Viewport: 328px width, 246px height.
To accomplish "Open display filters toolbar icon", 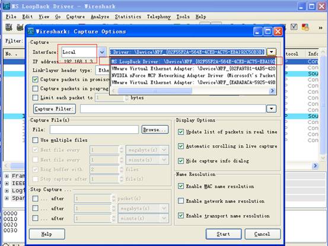I will pos(294,27).
